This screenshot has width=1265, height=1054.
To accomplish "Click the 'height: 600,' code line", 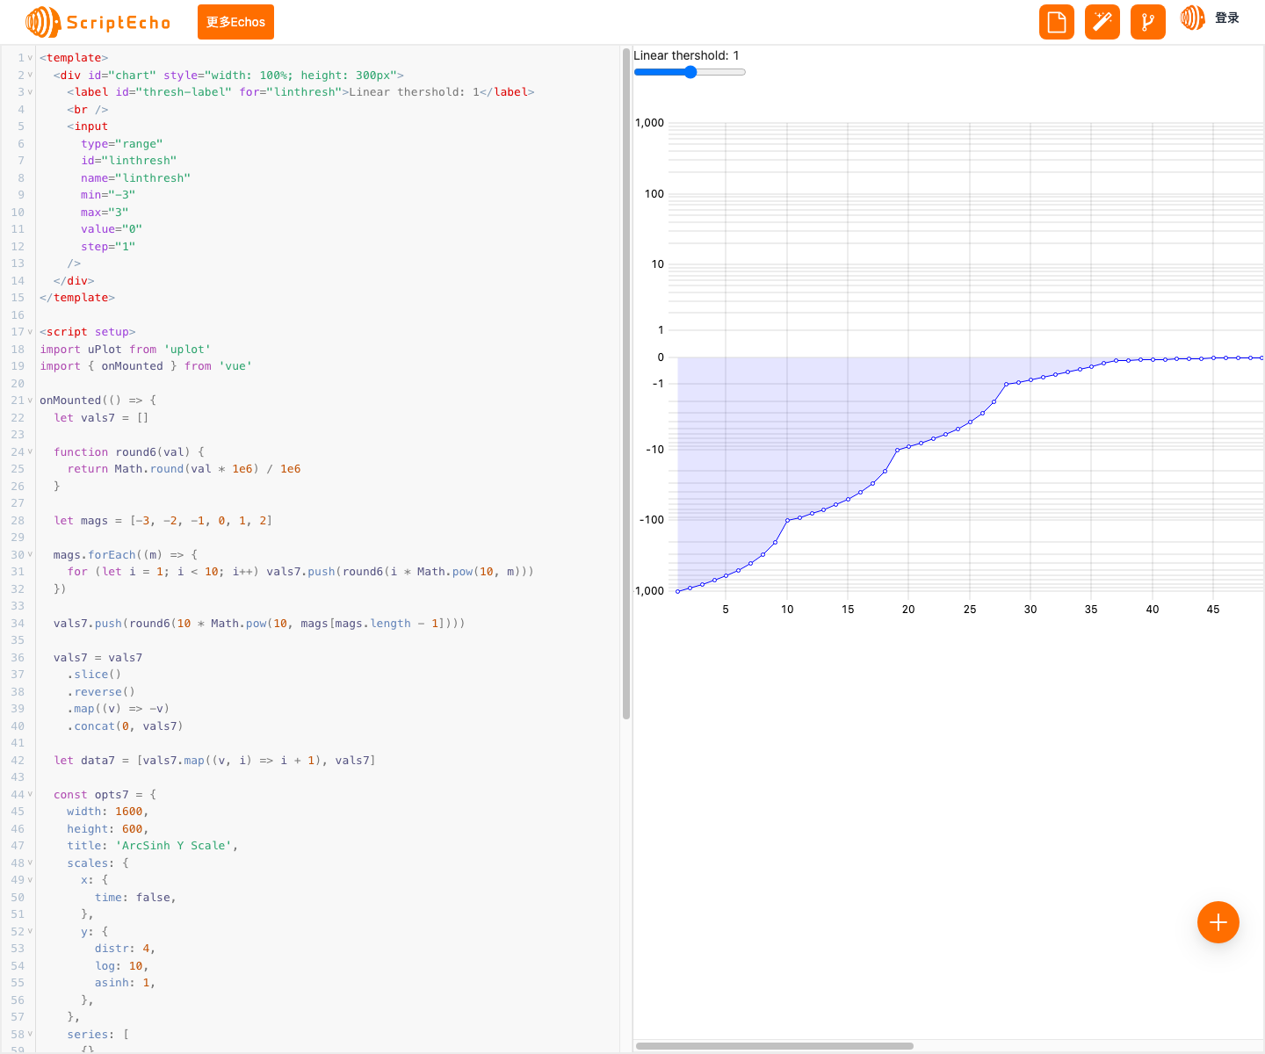I will pos(107,829).
